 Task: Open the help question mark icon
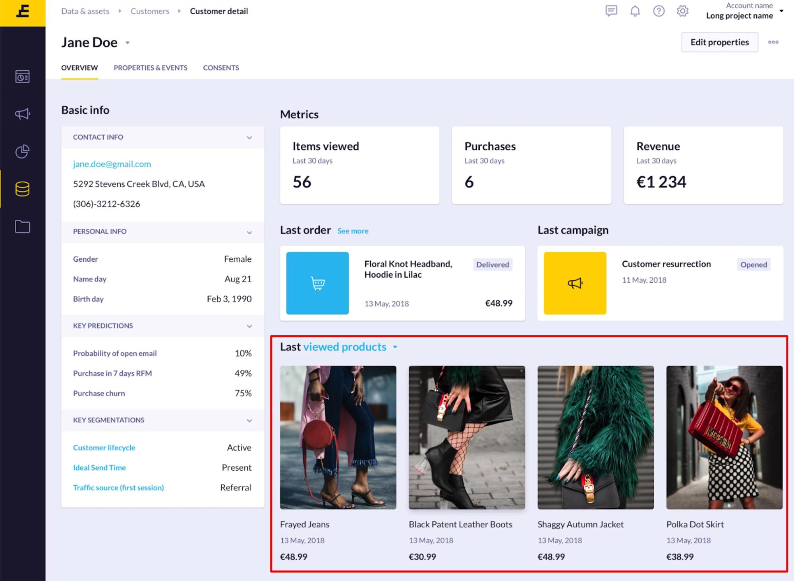tap(659, 11)
